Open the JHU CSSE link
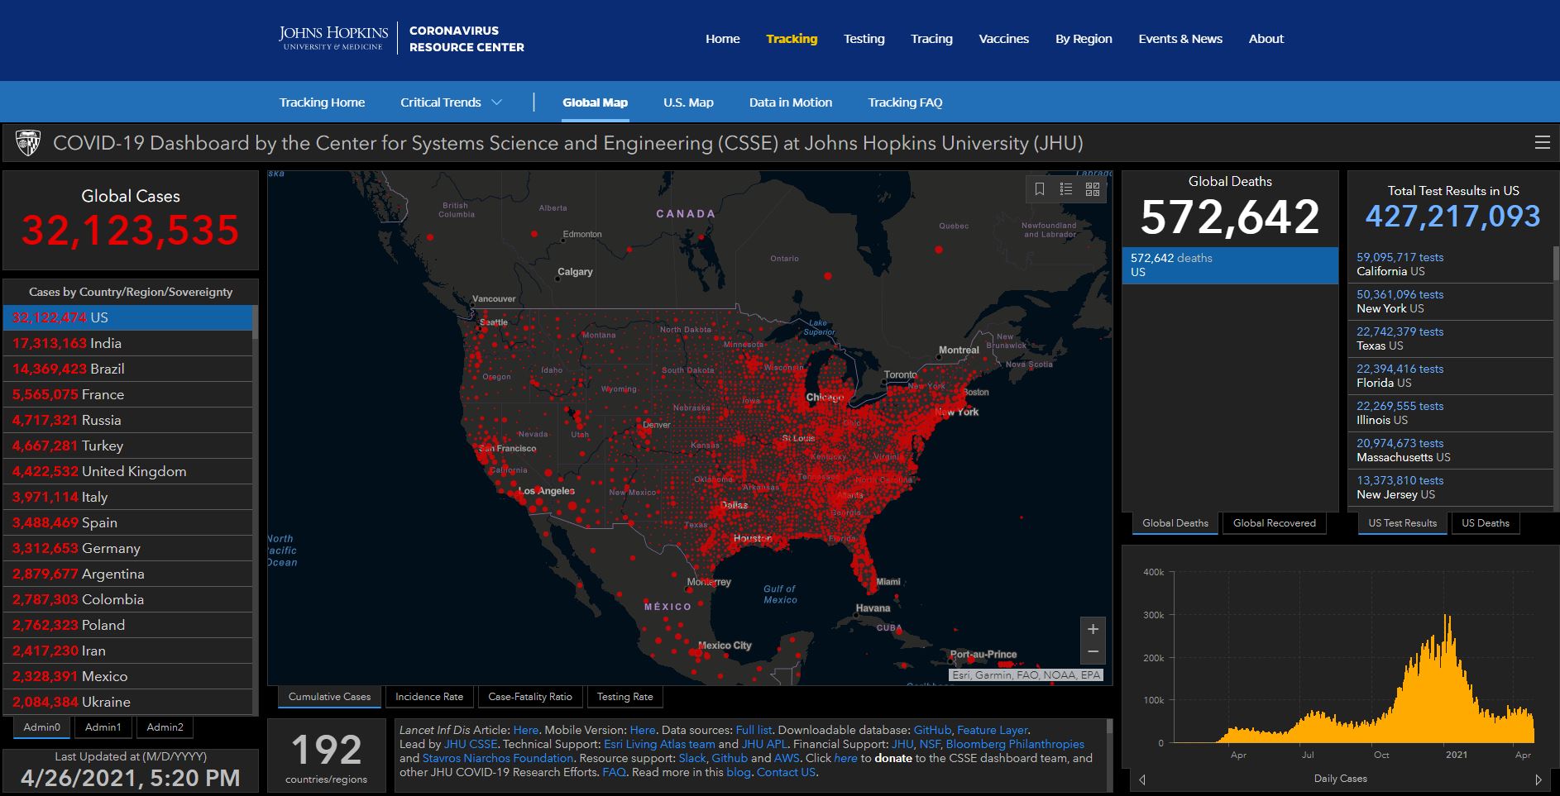This screenshot has height=796, width=1560. [x=471, y=745]
